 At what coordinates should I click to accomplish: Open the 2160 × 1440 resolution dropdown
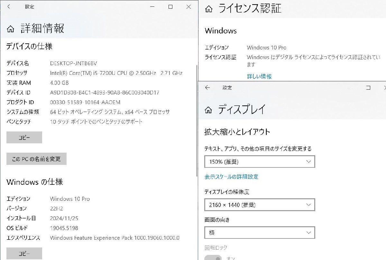click(260, 205)
